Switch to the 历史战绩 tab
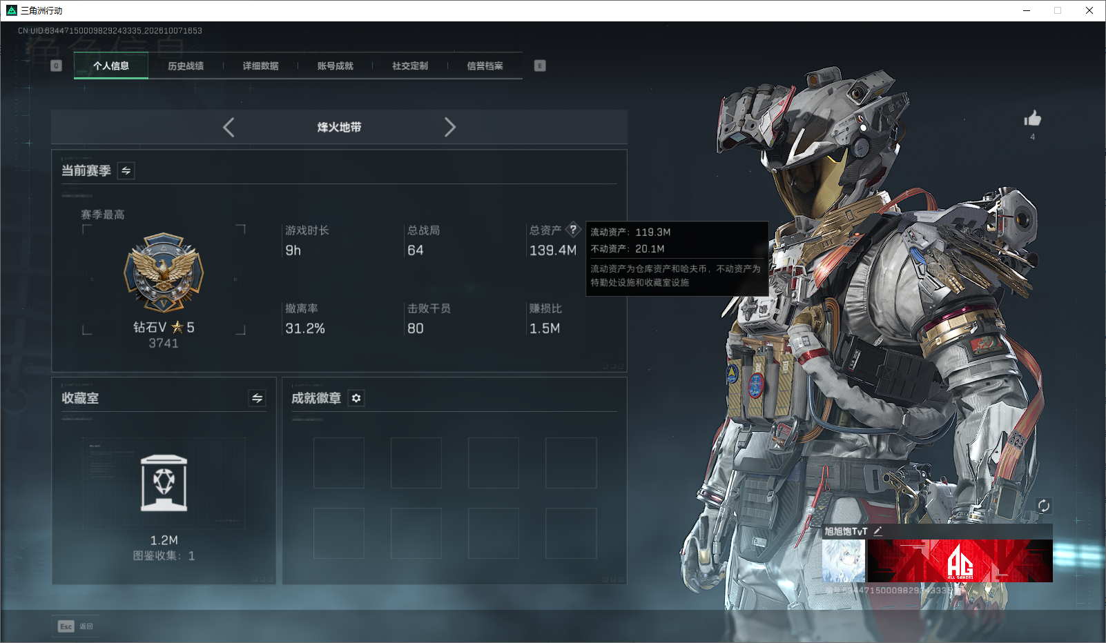Viewport: 1106px width, 643px height. [186, 66]
